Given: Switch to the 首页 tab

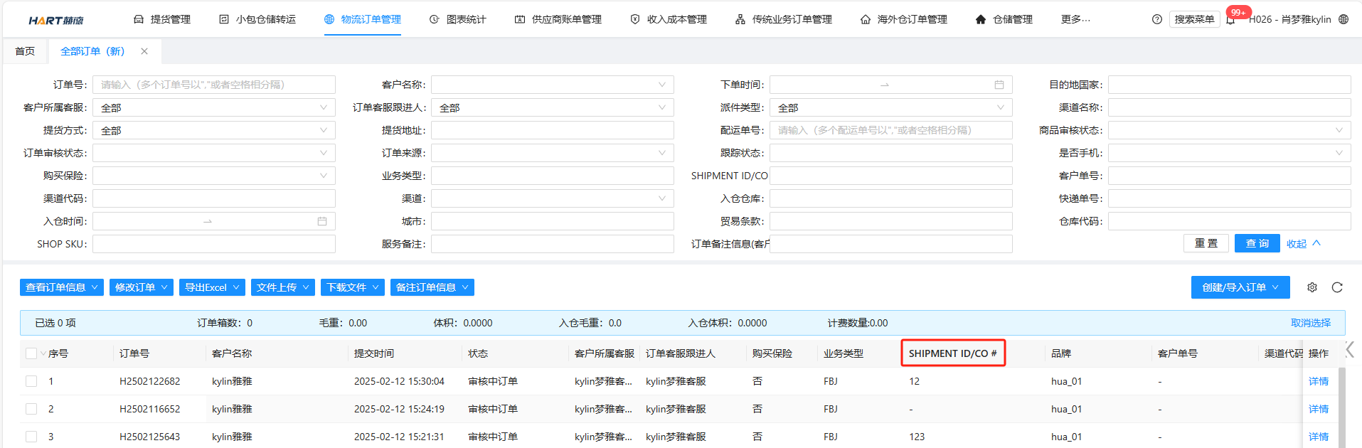Looking at the screenshot, I should point(25,51).
